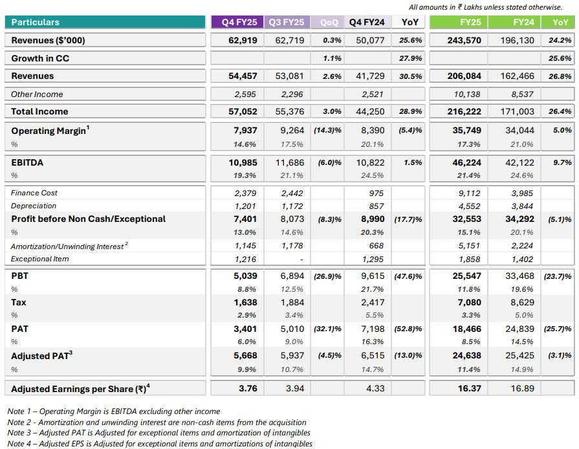Click the Growth in CC row label
Image resolution: width=579 pixels, height=449 pixels.
[40, 58]
